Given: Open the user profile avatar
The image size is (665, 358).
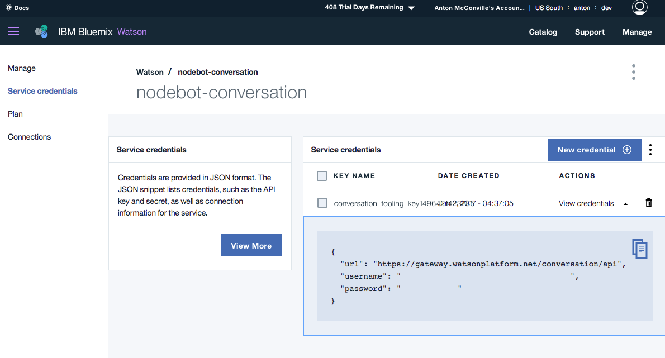Looking at the screenshot, I should tap(639, 7).
